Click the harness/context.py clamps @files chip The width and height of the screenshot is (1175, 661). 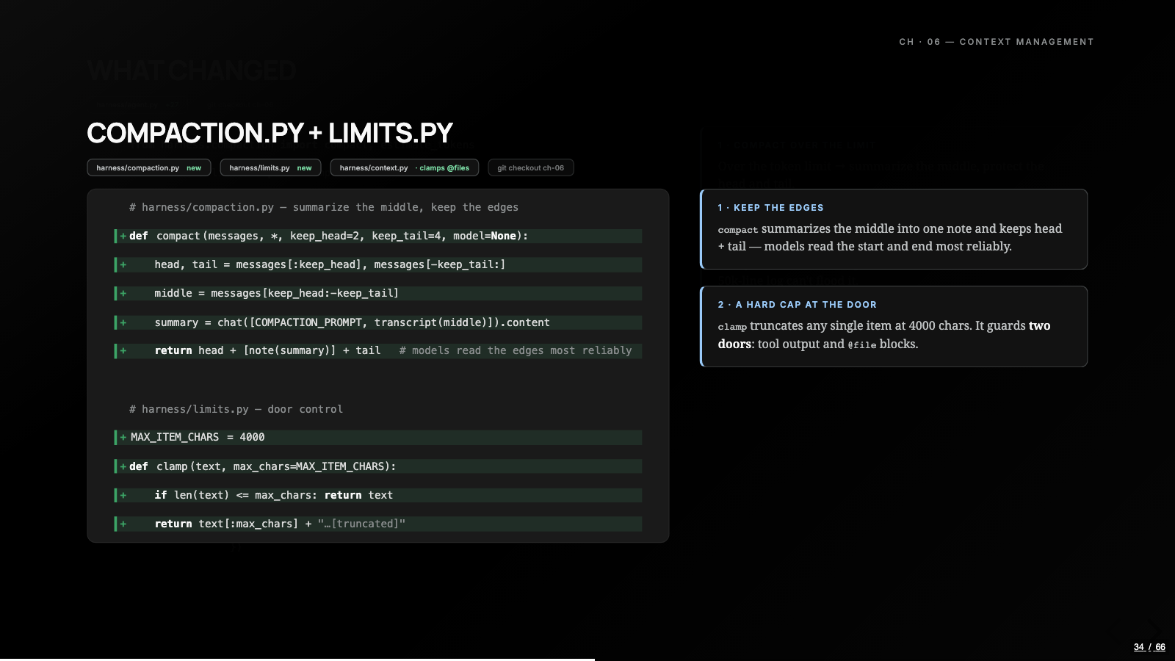(405, 167)
